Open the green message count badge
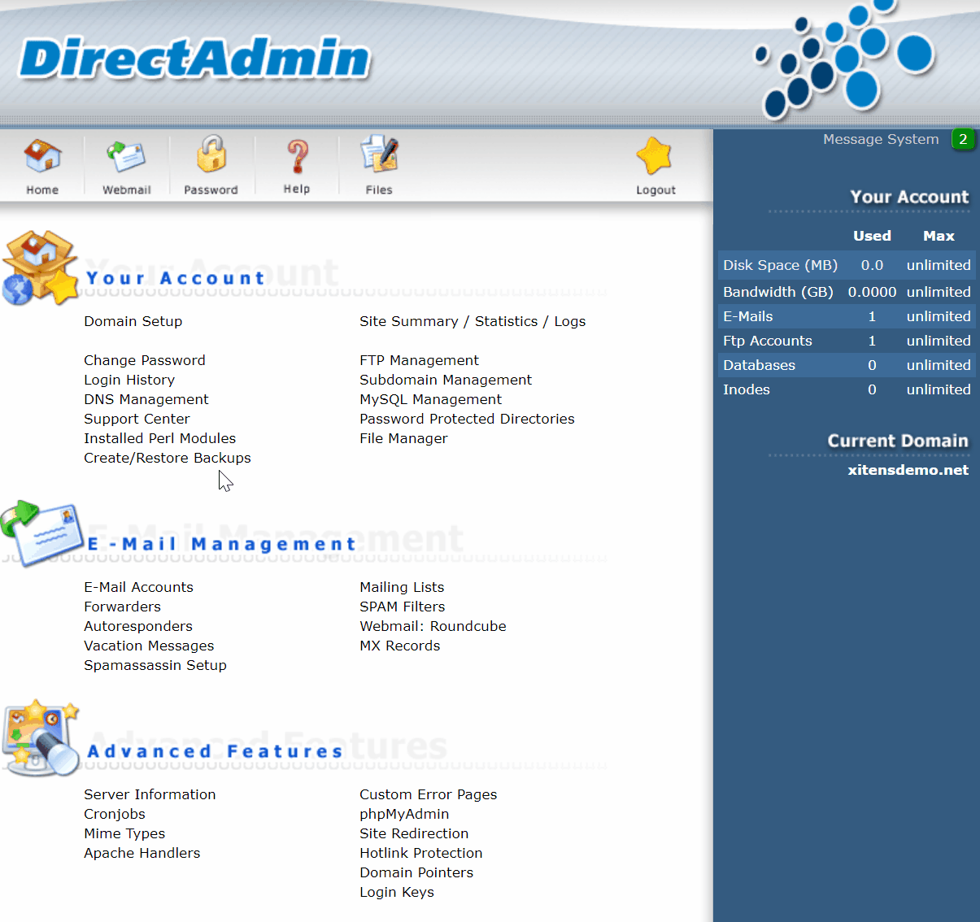The height and width of the screenshot is (922, 980). 963,139
